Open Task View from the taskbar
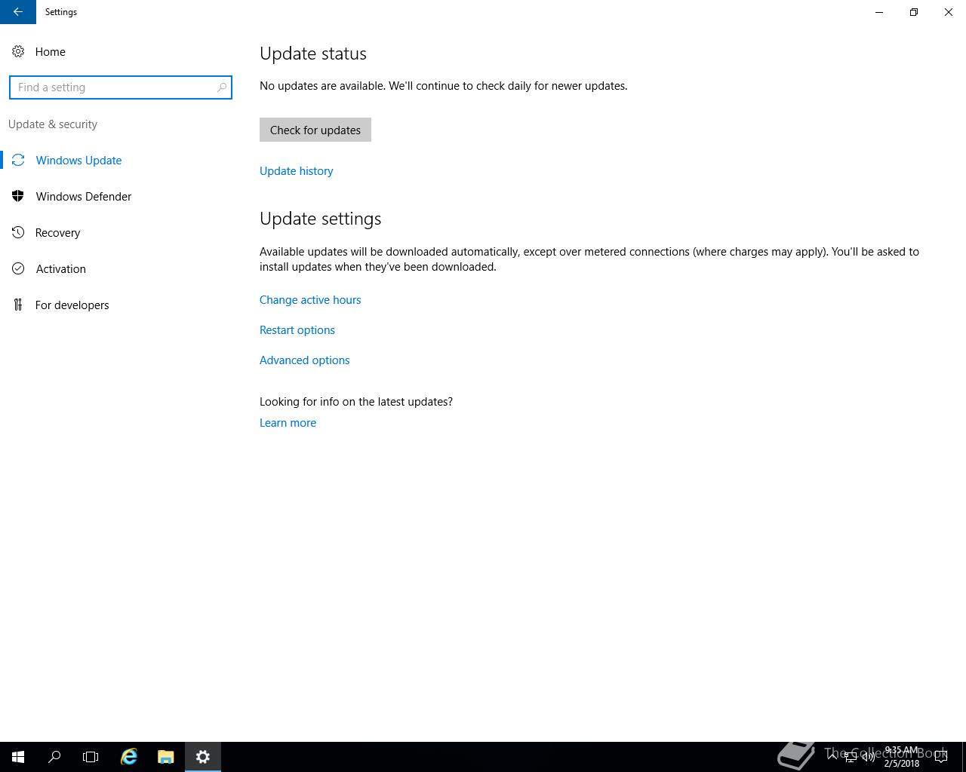 pyautogui.click(x=91, y=757)
